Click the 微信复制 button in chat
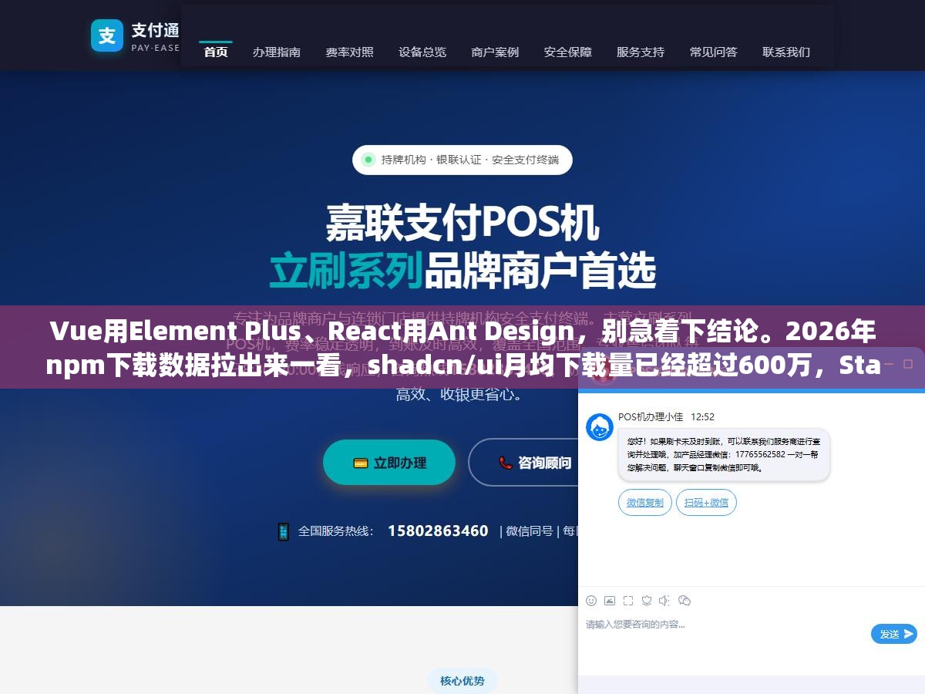This screenshot has height=694, width=925. coord(645,503)
